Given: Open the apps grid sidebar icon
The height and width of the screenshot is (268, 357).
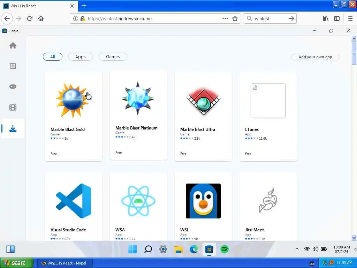Looking at the screenshot, I should click(x=13, y=66).
